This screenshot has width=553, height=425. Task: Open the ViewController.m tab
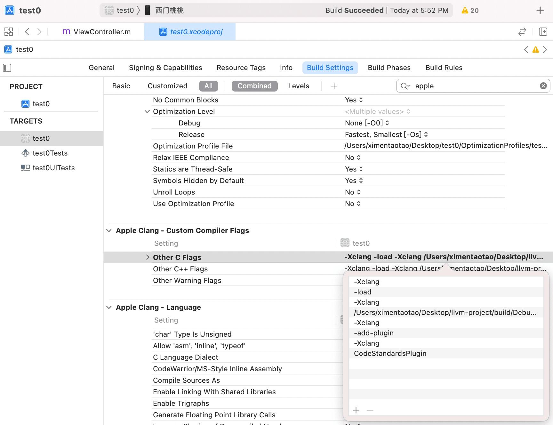97,32
